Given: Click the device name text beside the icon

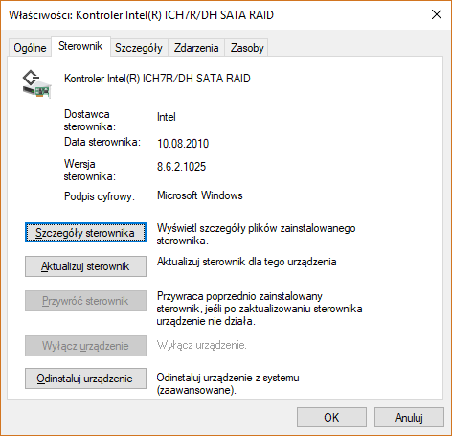Looking at the screenshot, I should 157,79.
